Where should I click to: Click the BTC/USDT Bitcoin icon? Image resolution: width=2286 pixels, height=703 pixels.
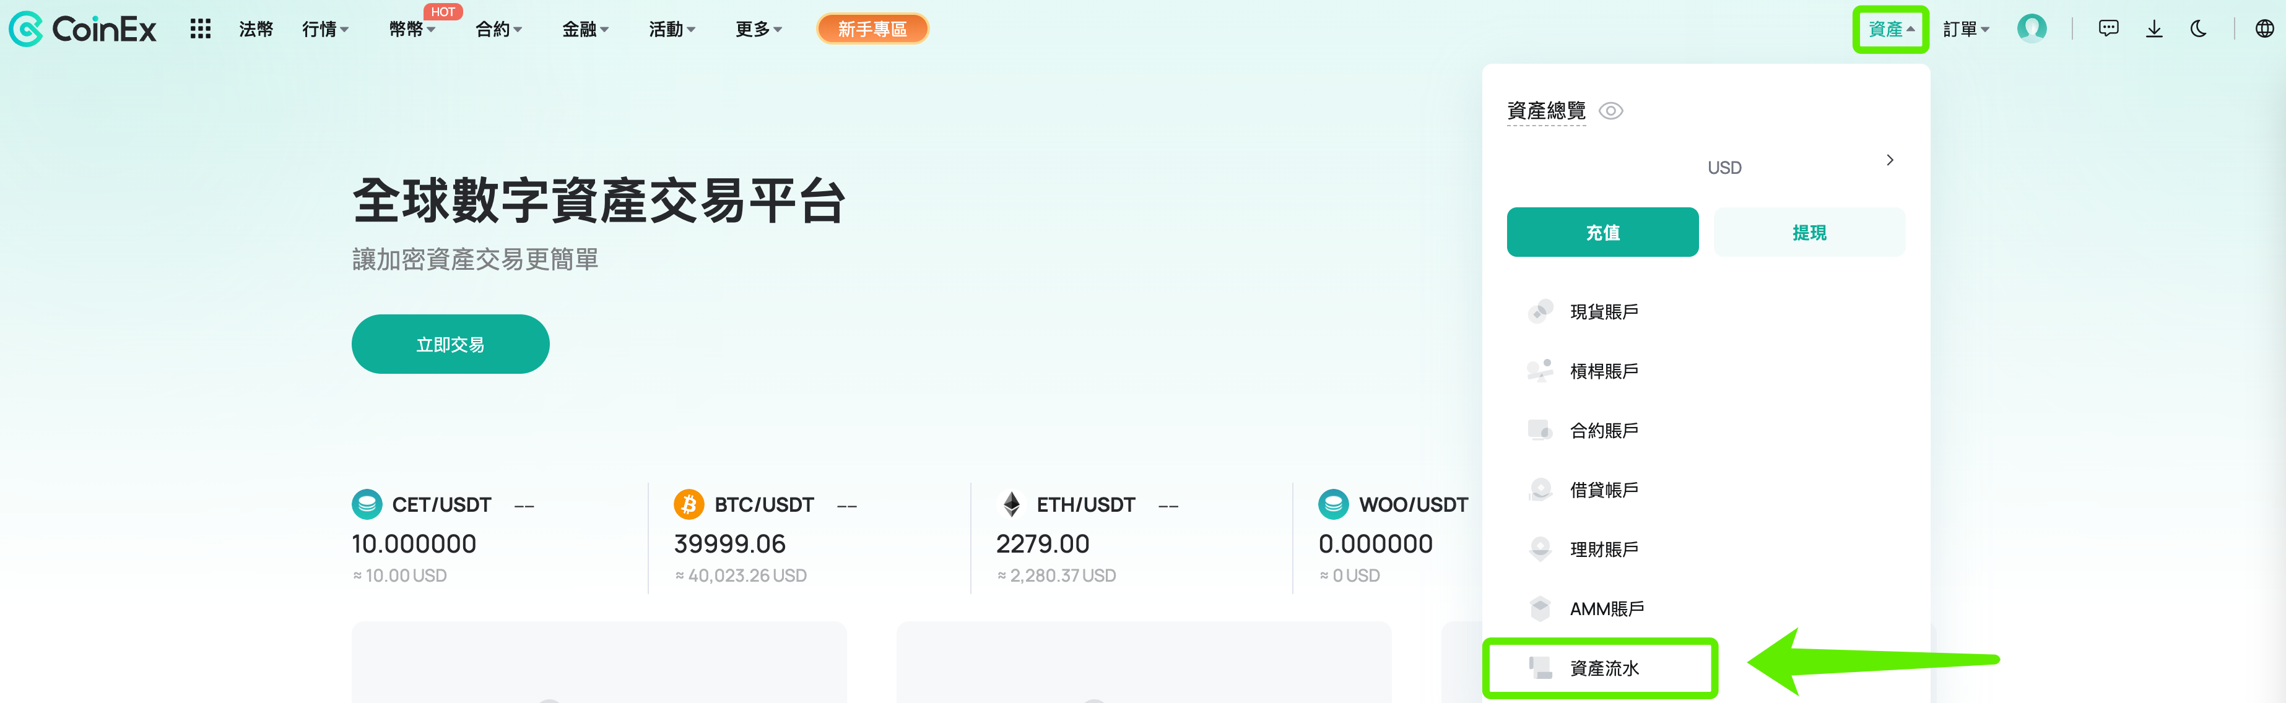[x=689, y=504]
